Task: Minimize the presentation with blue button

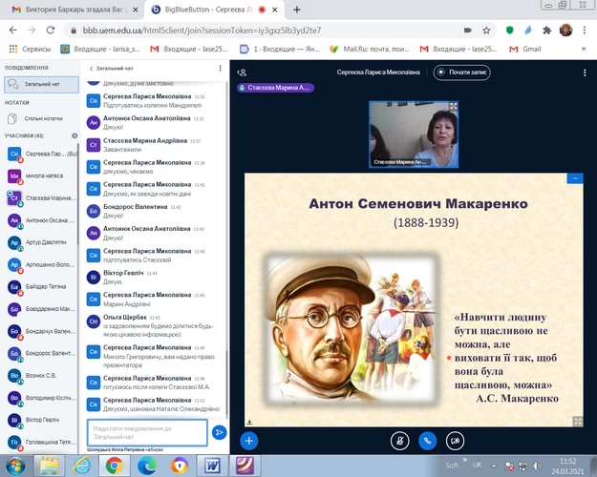Action: [575, 178]
